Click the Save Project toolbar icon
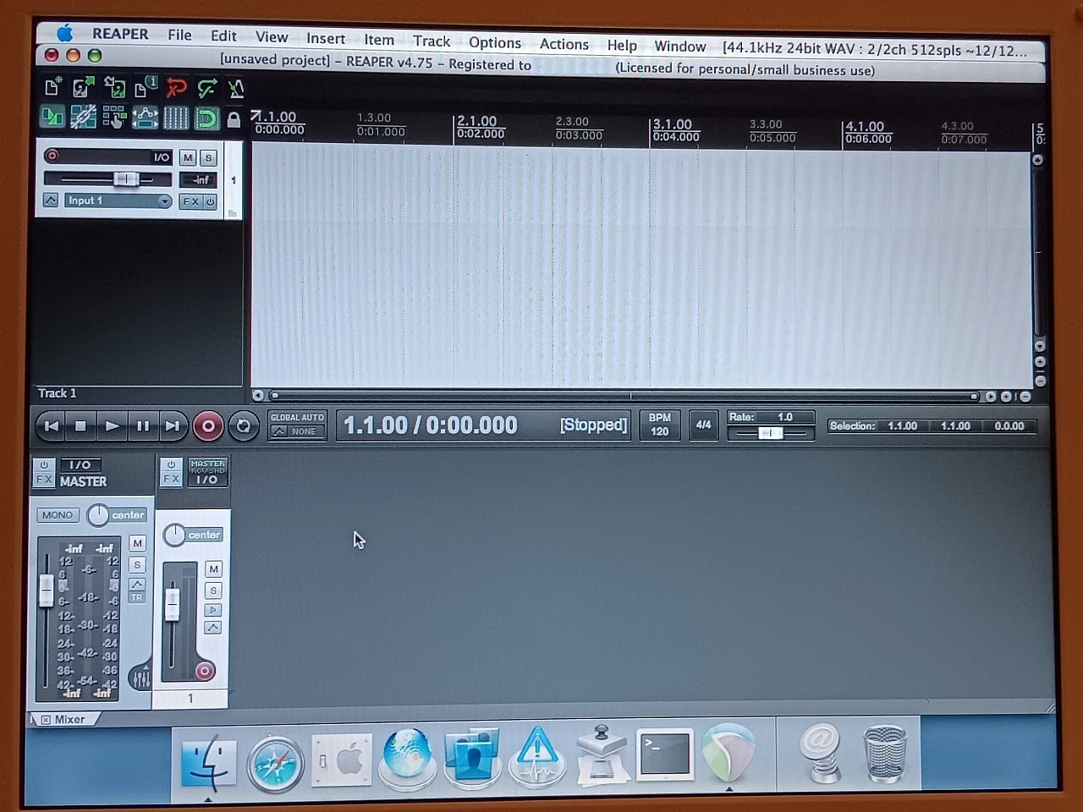 114,87
